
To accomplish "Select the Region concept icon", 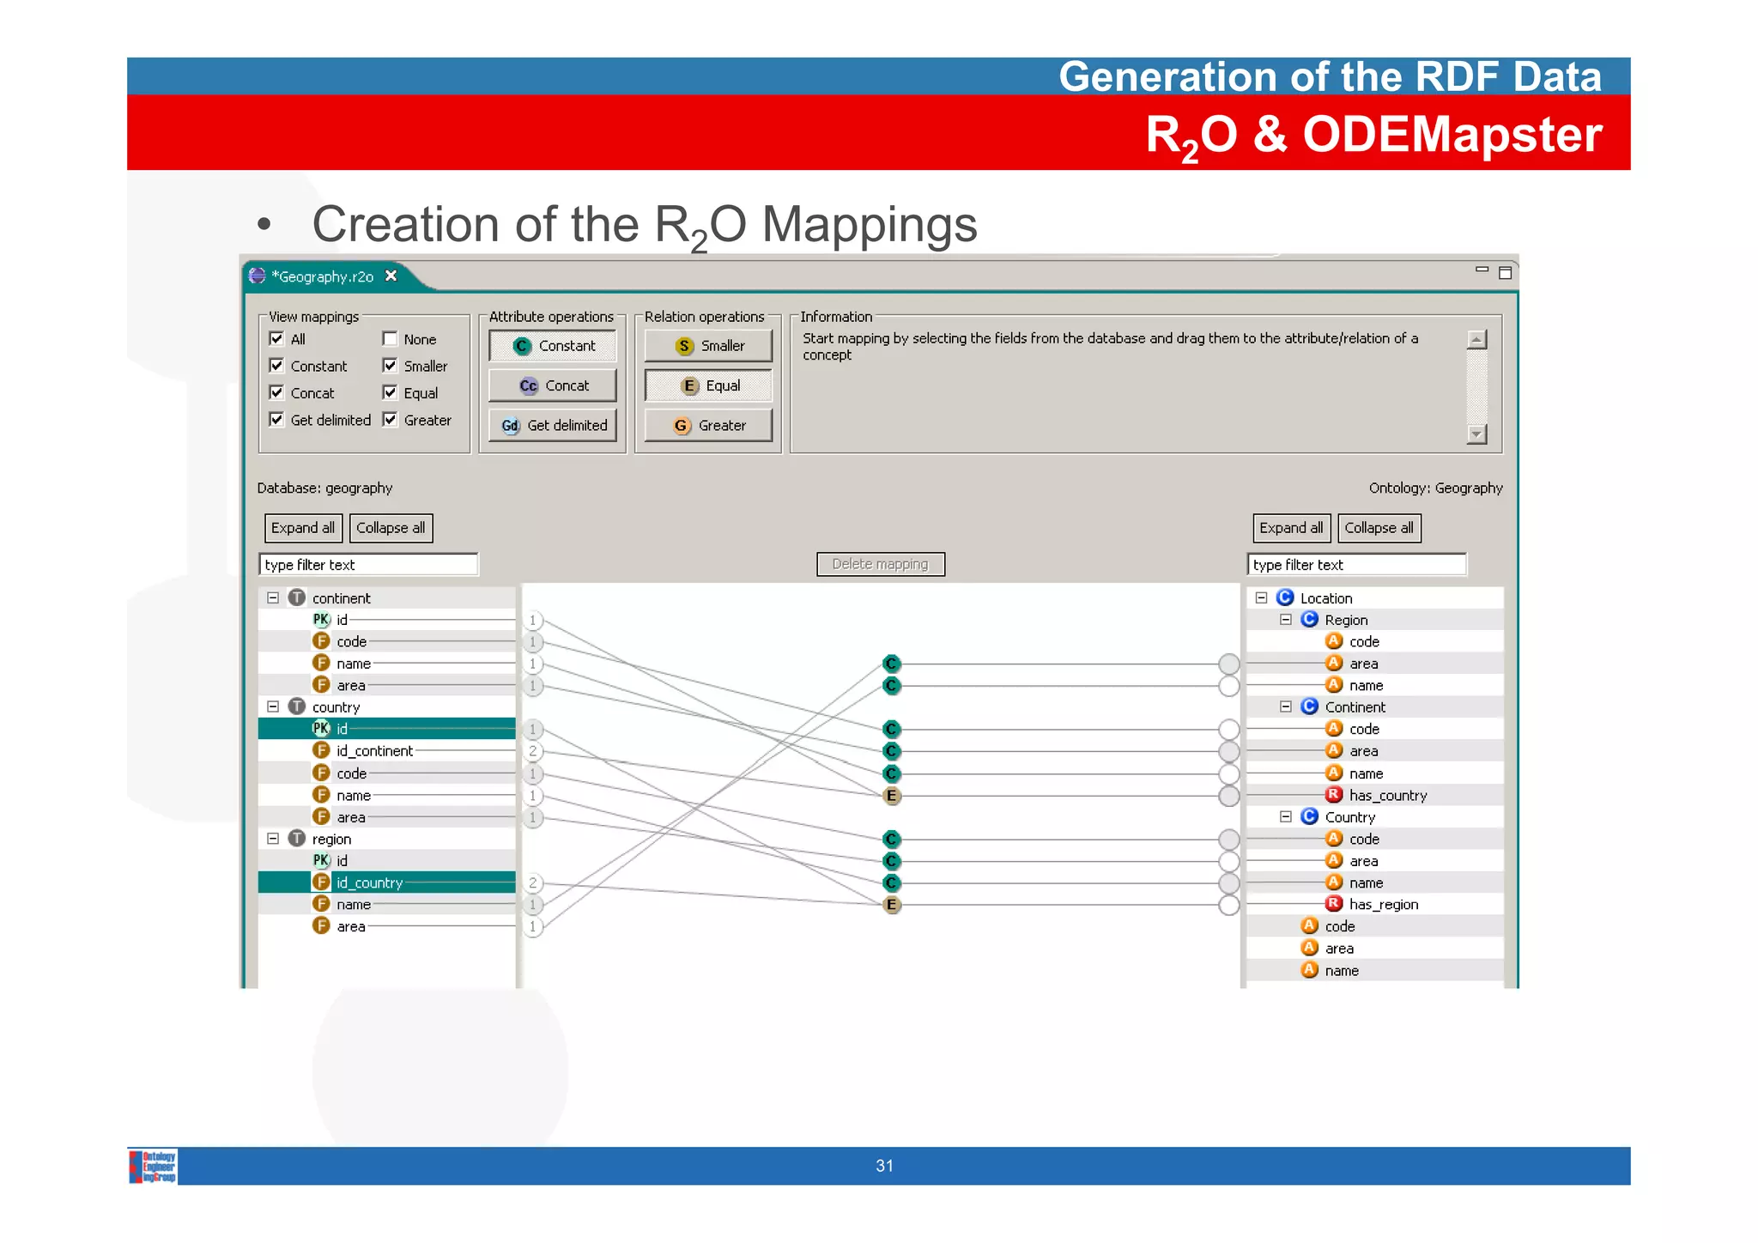I will pyautogui.click(x=1310, y=619).
